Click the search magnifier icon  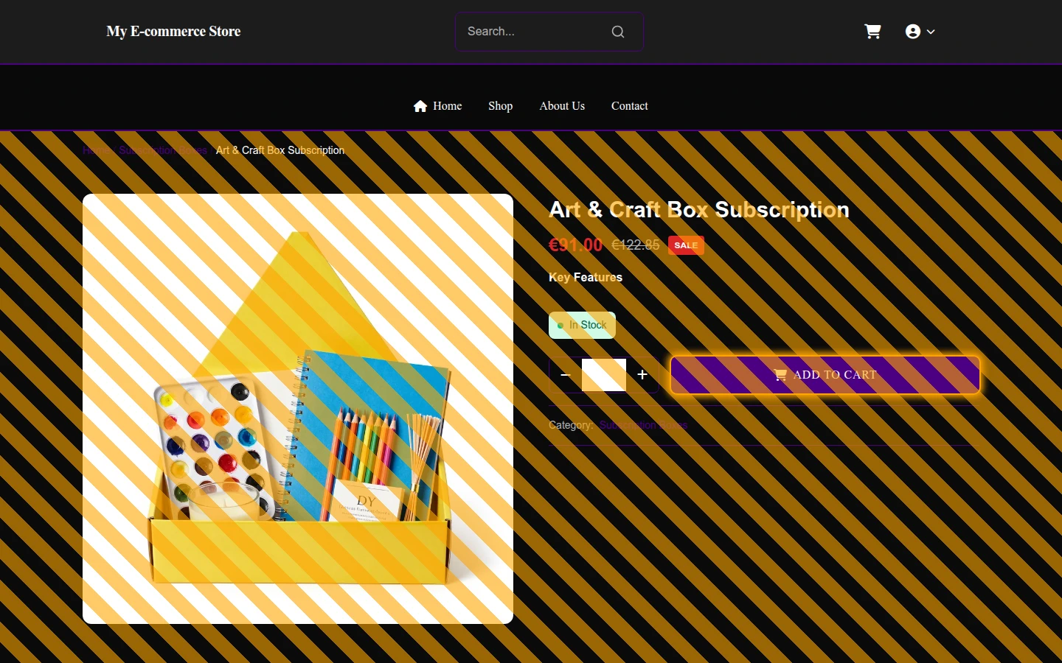618,32
